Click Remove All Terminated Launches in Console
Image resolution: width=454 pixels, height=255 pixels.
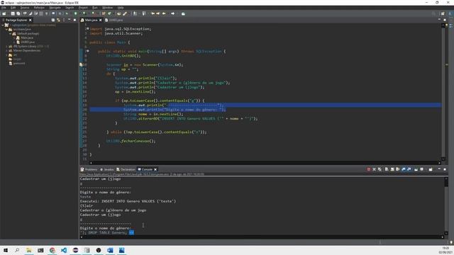pos(380,169)
